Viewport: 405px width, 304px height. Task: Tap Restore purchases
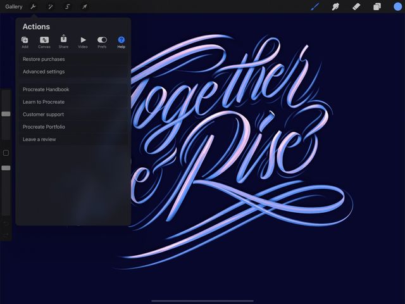coord(44,60)
